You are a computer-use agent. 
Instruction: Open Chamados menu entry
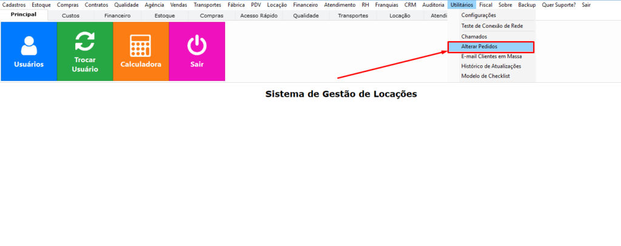[x=474, y=37]
